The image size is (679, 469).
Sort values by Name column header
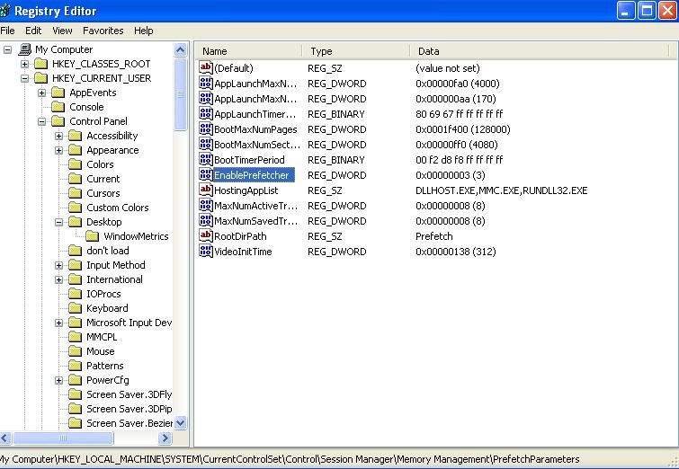click(x=248, y=51)
